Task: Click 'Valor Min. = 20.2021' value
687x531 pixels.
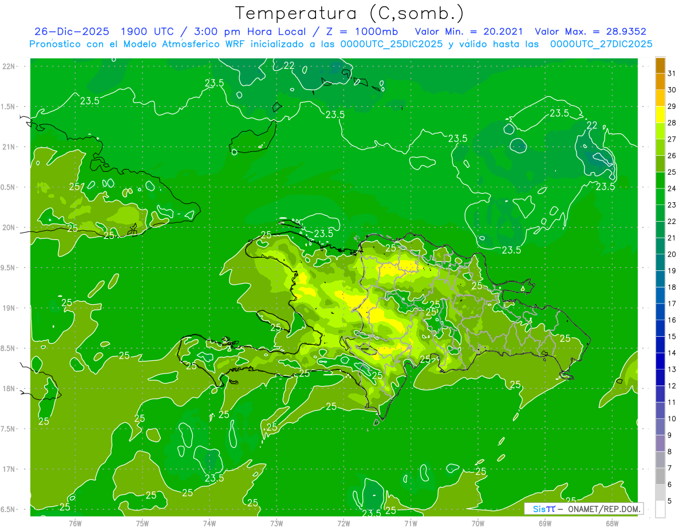Action: tap(468, 32)
